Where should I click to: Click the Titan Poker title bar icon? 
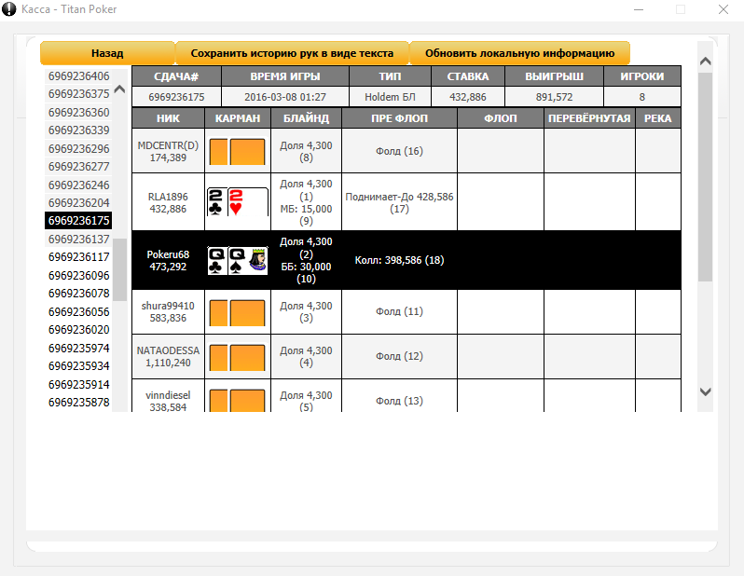point(9,9)
